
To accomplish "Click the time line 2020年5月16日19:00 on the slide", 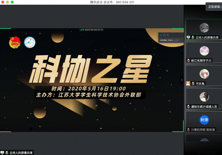I will click(89, 89).
